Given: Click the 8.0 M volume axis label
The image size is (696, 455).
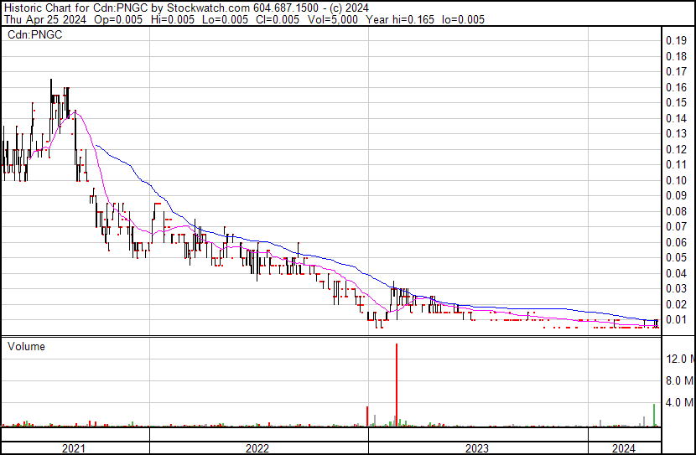Looking at the screenshot, I should 679,380.
